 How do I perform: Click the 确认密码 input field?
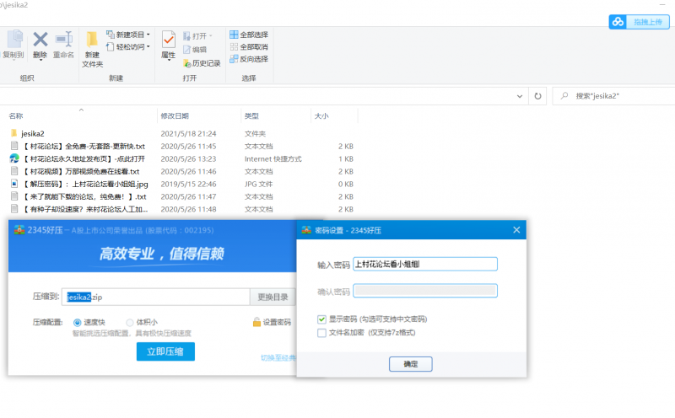coord(425,291)
